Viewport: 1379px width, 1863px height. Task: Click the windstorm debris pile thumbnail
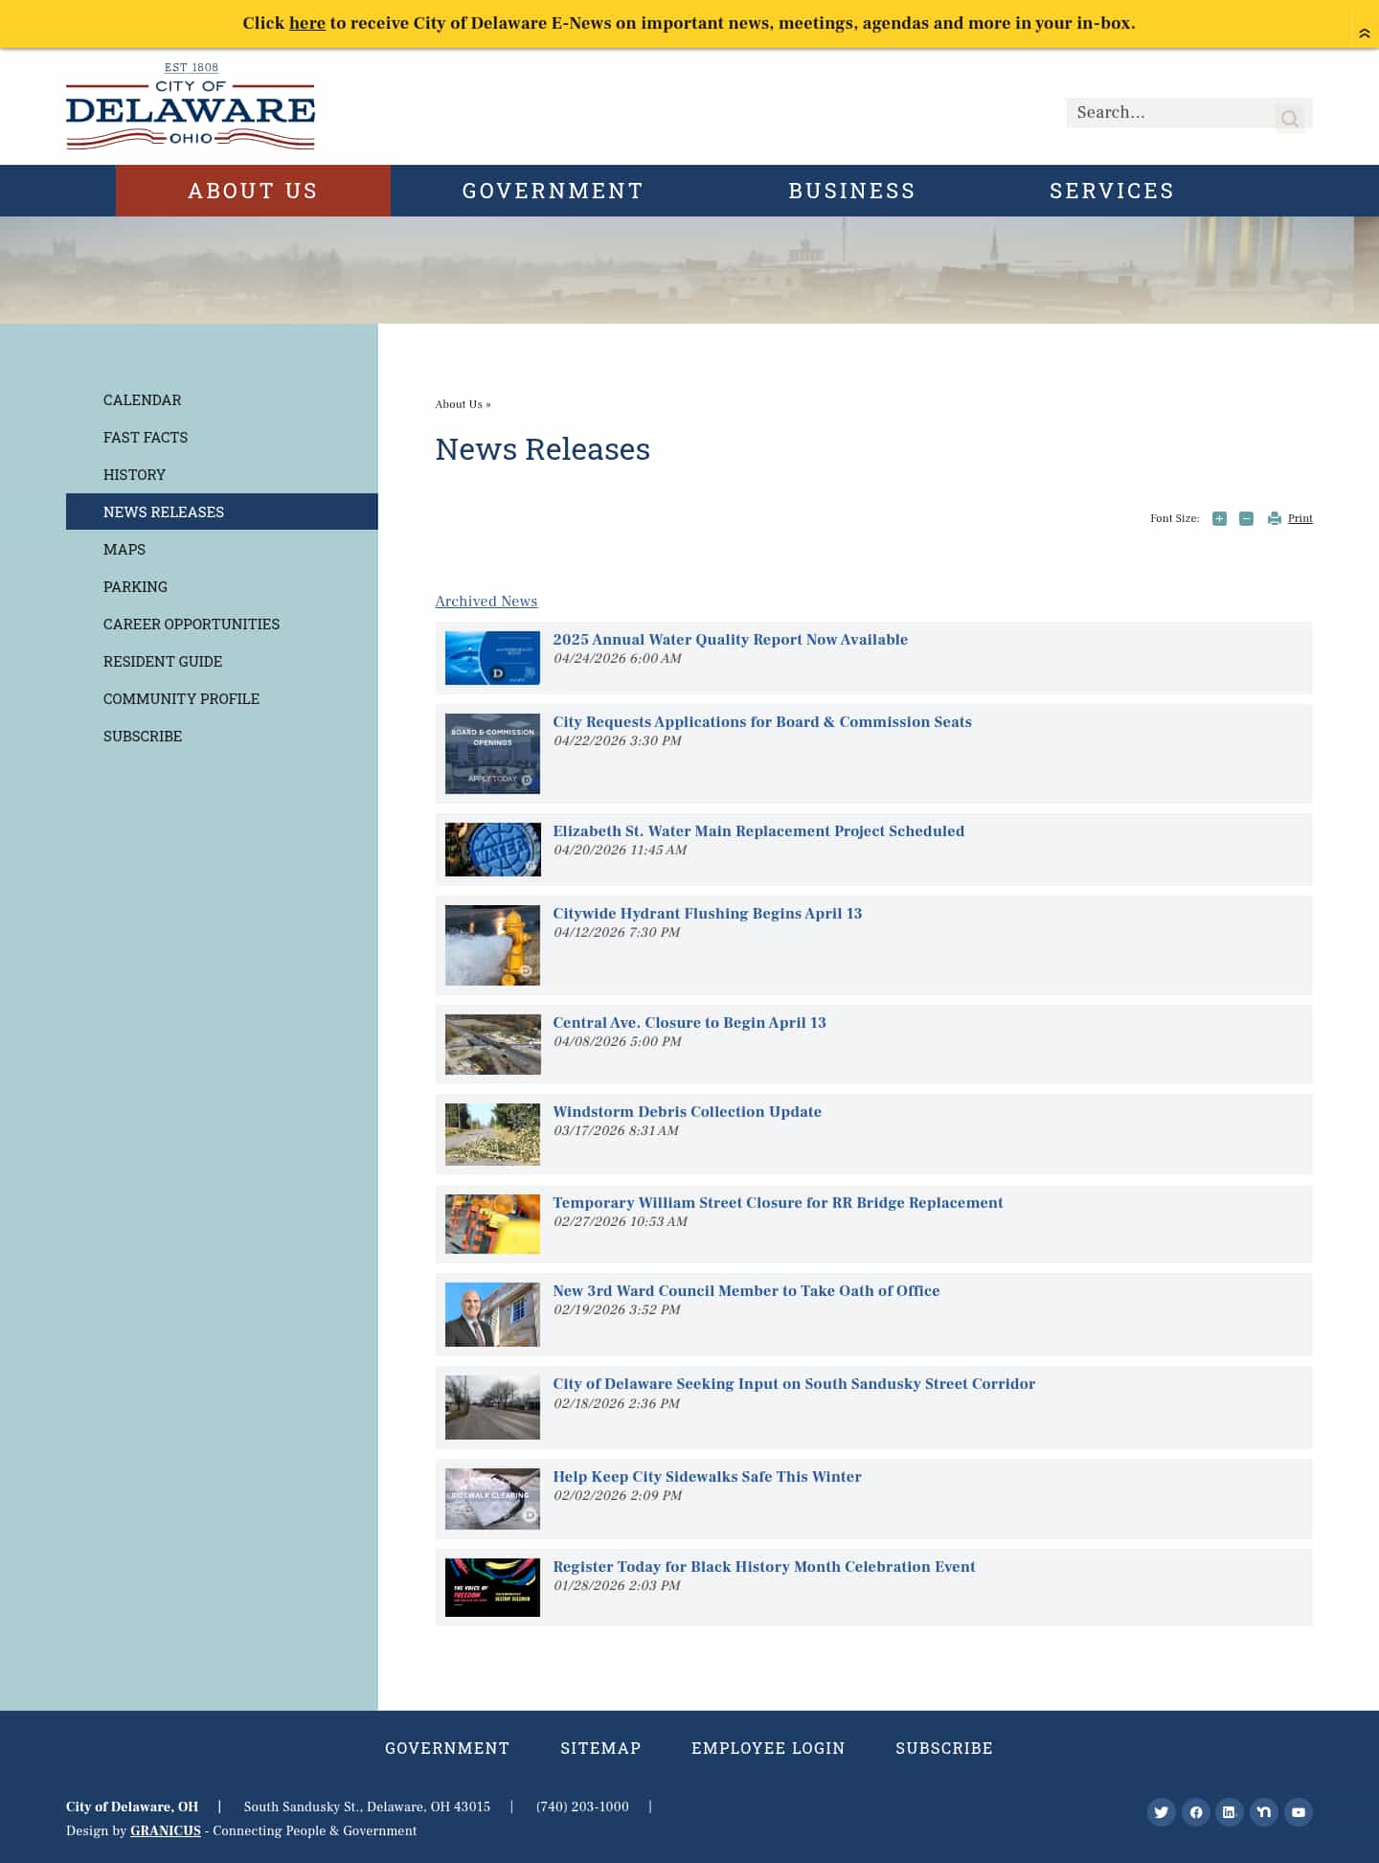point(492,1134)
